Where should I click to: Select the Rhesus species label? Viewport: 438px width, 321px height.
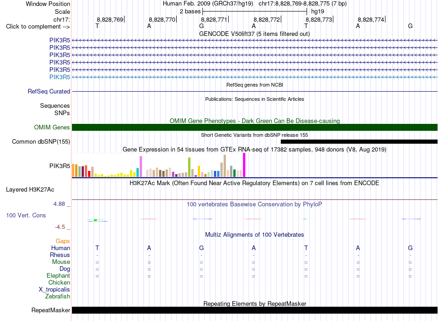(x=60, y=255)
